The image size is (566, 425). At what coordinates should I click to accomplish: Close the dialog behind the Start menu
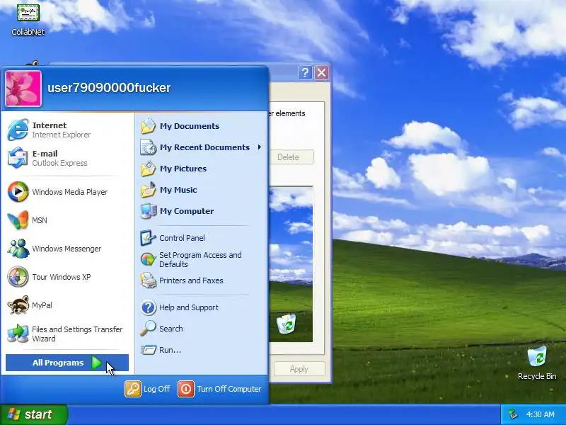tap(321, 73)
